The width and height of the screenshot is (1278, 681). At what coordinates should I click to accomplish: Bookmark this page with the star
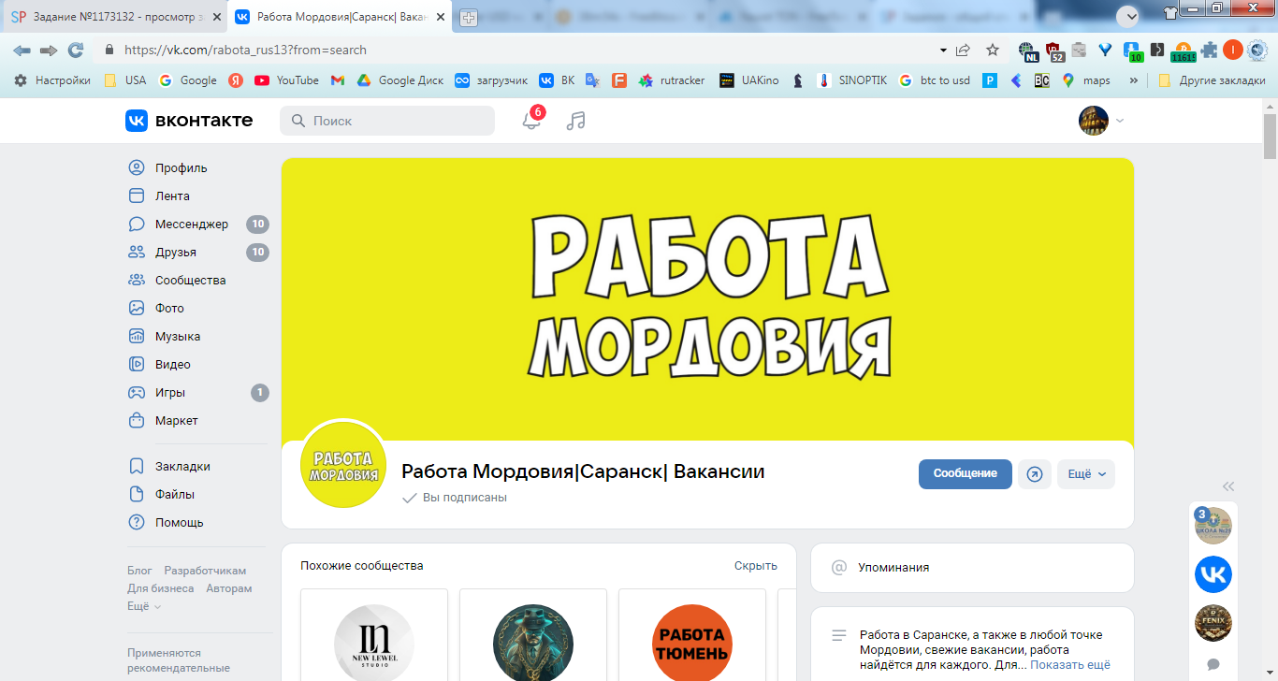(993, 51)
